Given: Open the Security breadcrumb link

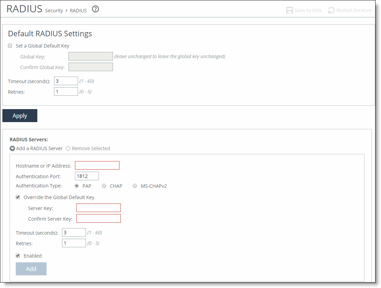Looking at the screenshot, I should 54,10.
